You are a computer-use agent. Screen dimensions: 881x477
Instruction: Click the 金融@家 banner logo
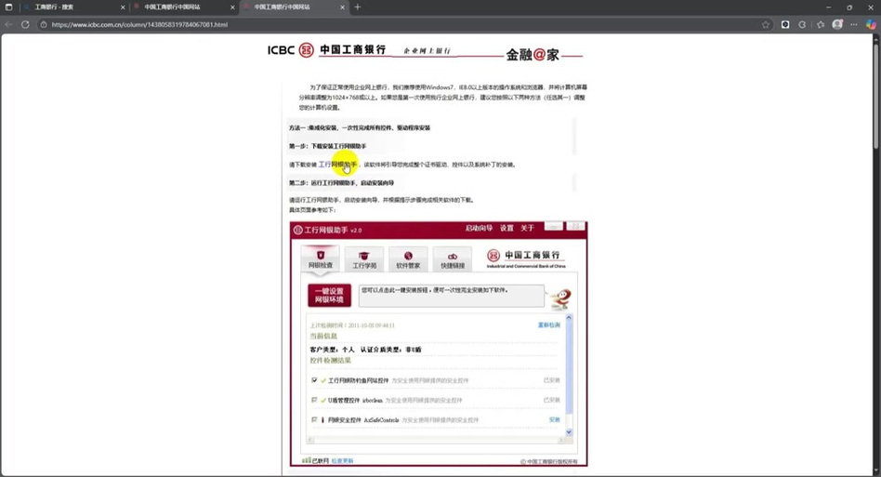pyautogui.click(x=533, y=55)
